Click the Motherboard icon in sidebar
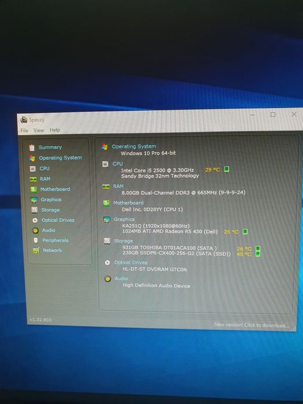303x404 pixels. (x=33, y=189)
